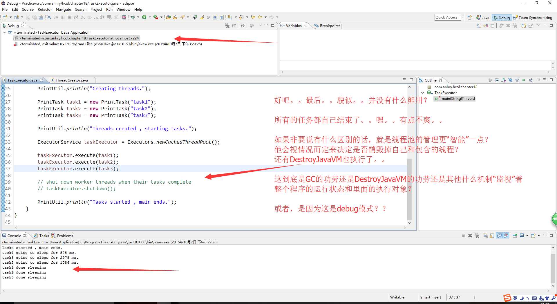The width and height of the screenshot is (557, 304).
Task: Select terminated TaskExecutor at localhost:7224 row
Action: [x=77, y=38]
